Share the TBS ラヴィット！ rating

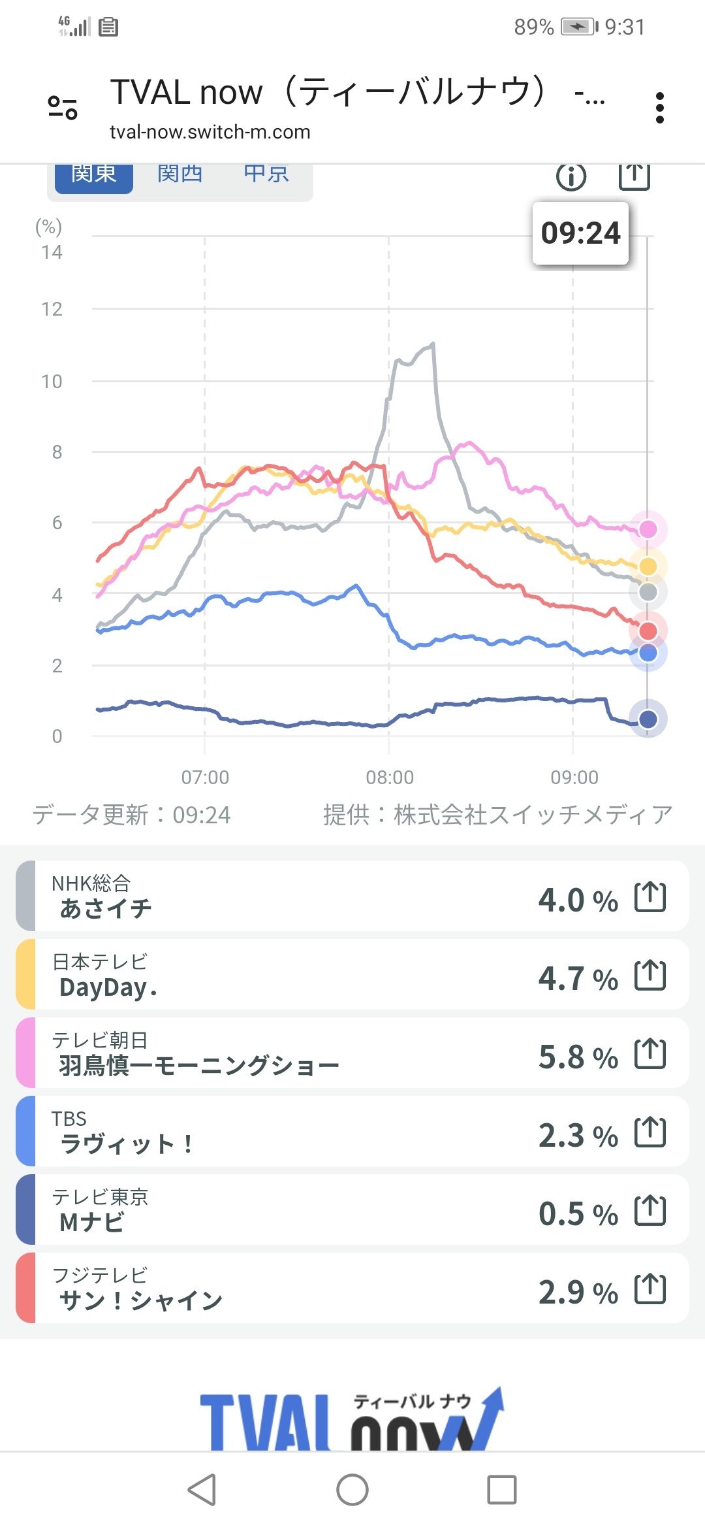point(650,1132)
